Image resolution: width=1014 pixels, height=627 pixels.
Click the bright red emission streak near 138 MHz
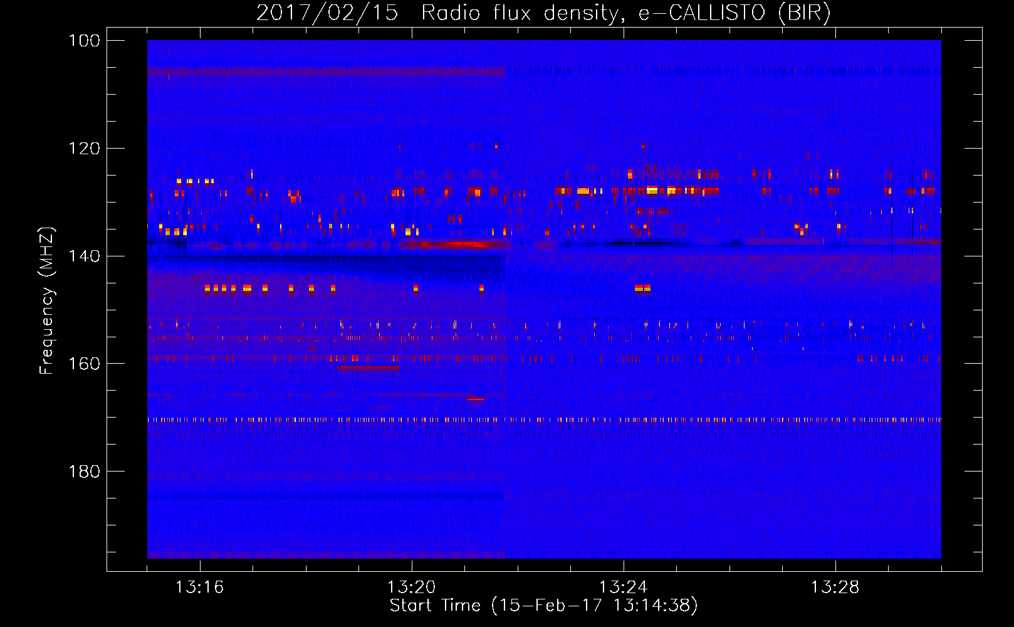pos(451,244)
